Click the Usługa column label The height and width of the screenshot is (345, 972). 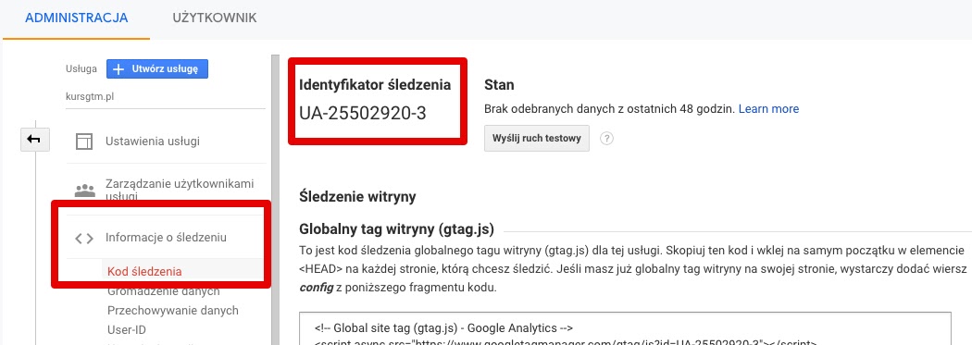(x=81, y=68)
